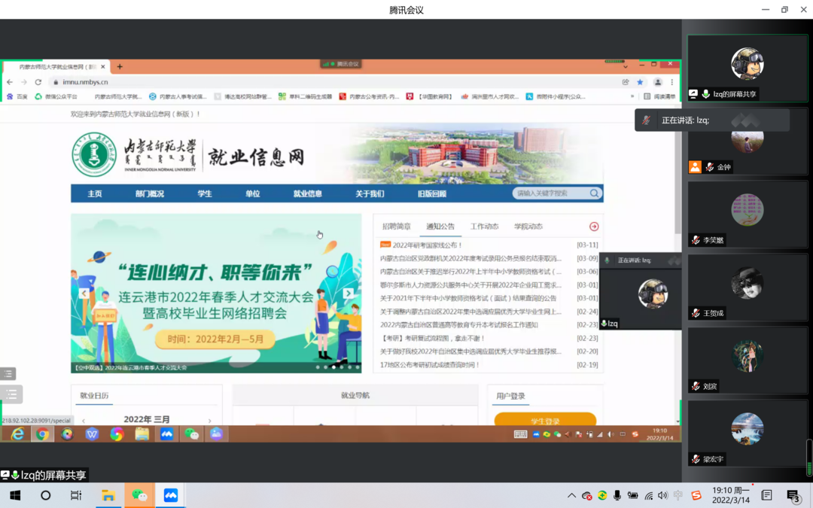The image size is (813, 508).
Task: Click the Windows Start button
Action: tap(15, 495)
